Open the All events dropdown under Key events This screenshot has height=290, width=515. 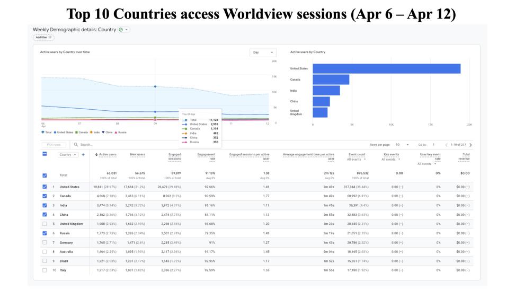[x=390, y=160]
